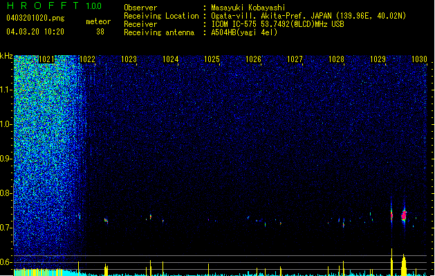Click the date stamp 04.03.20 10:20

point(35,32)
